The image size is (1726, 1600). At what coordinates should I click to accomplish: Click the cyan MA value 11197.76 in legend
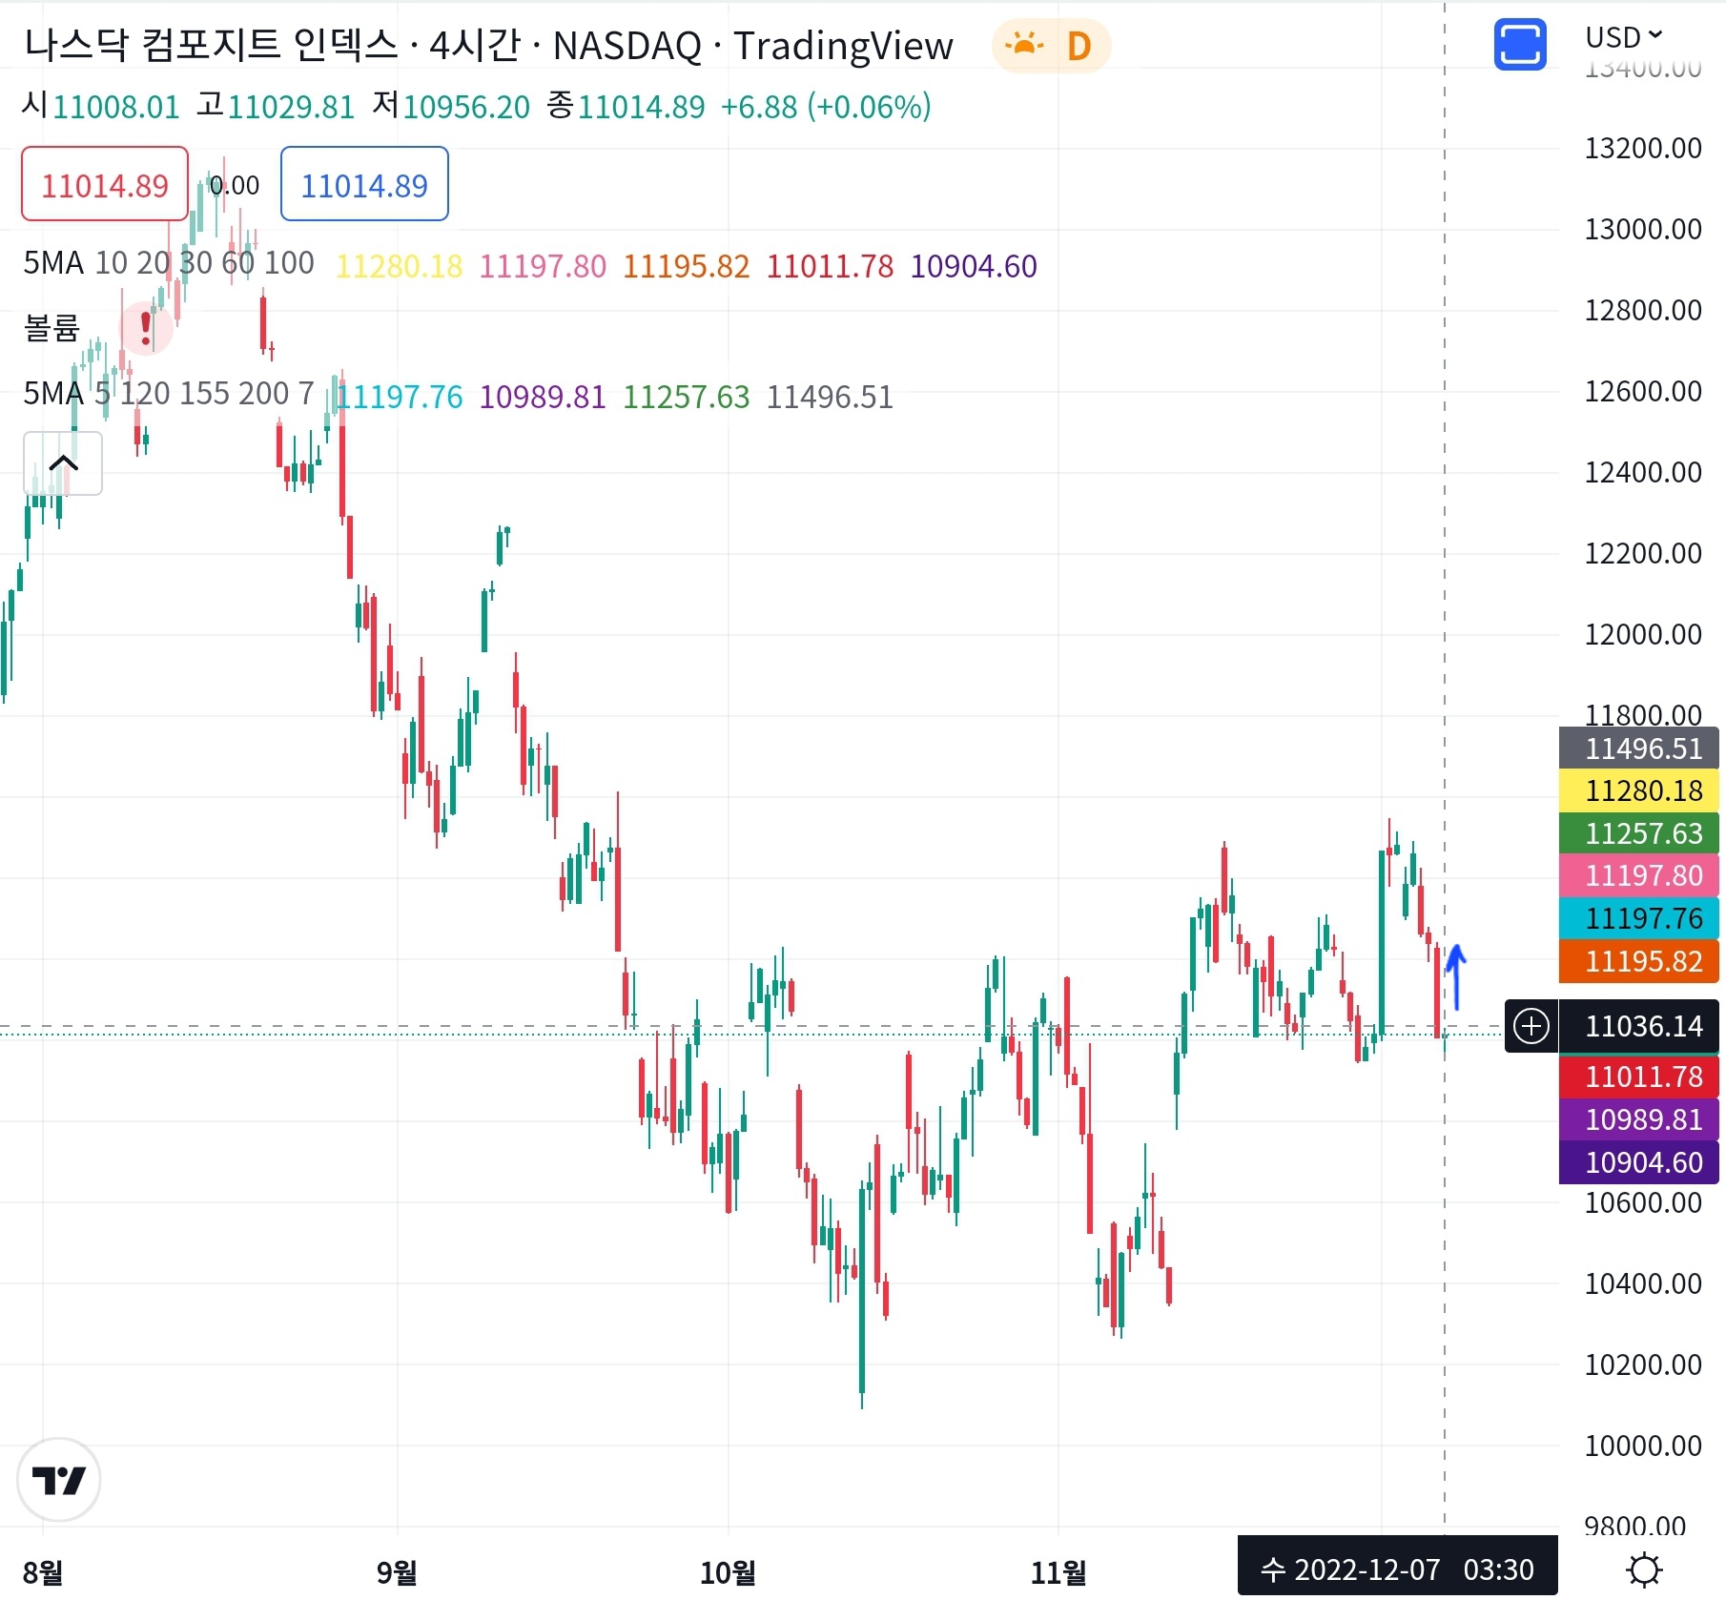(400, 397)
